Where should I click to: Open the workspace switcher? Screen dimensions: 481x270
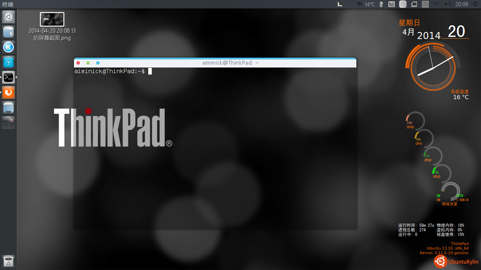[8, 122]
